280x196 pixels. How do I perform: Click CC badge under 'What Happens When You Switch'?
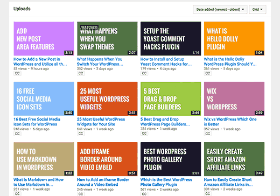81,73
